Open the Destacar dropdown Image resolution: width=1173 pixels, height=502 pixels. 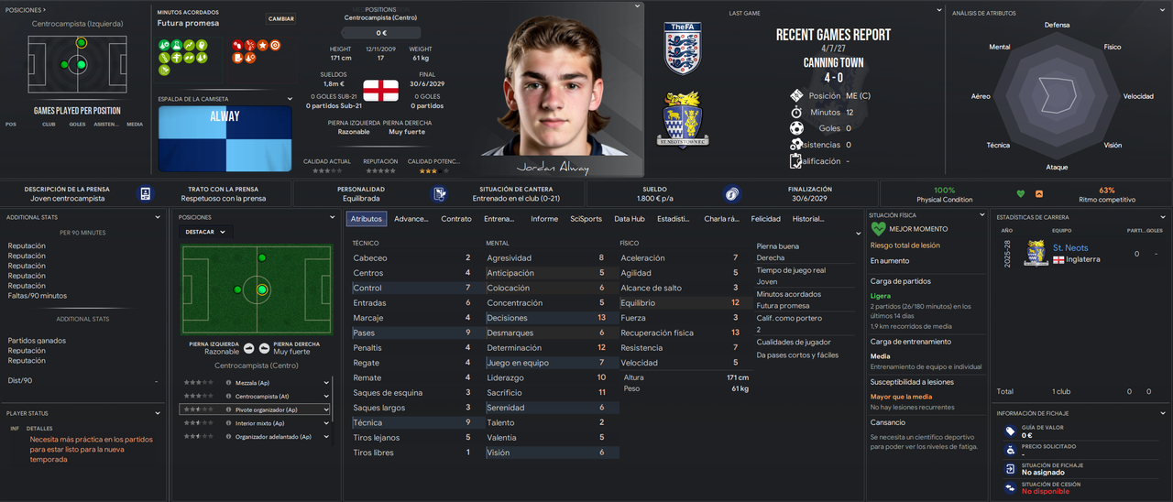(206, 232)
